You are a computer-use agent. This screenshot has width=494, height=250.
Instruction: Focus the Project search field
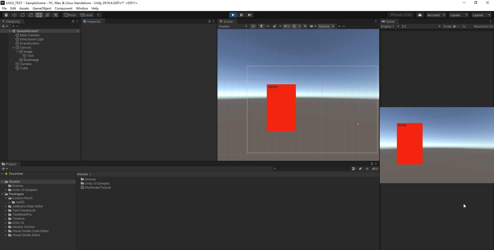(311, 169)
